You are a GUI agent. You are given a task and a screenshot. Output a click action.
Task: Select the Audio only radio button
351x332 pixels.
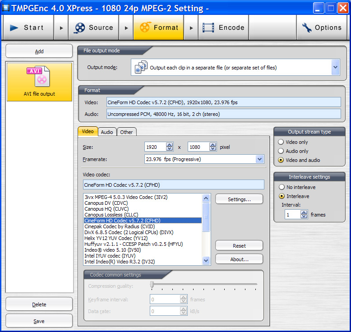(x=281, y=151)
